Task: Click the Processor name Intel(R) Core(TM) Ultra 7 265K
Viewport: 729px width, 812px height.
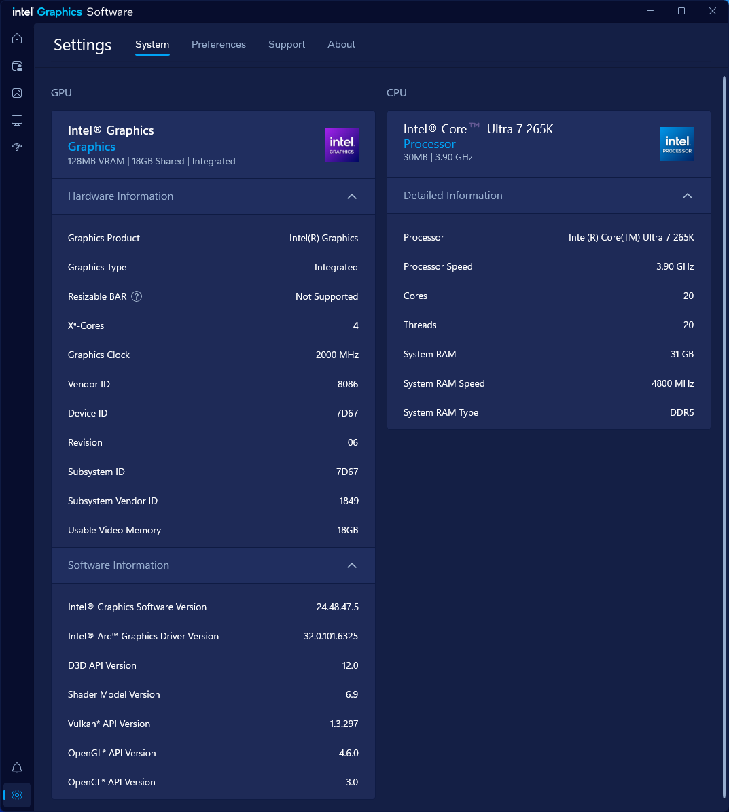Action: pos(631,238)
